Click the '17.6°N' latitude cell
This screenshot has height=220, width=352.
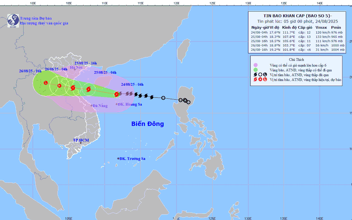click(x=275, y=32)
